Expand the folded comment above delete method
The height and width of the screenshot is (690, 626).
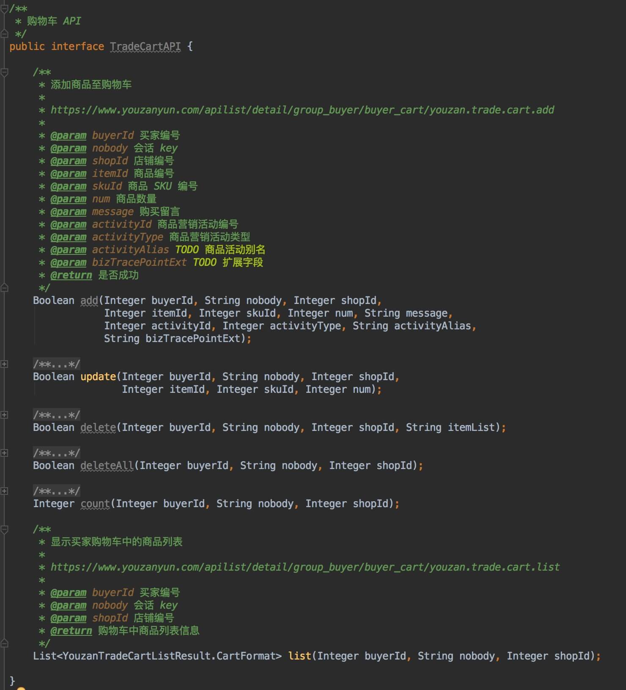[4, 415]
